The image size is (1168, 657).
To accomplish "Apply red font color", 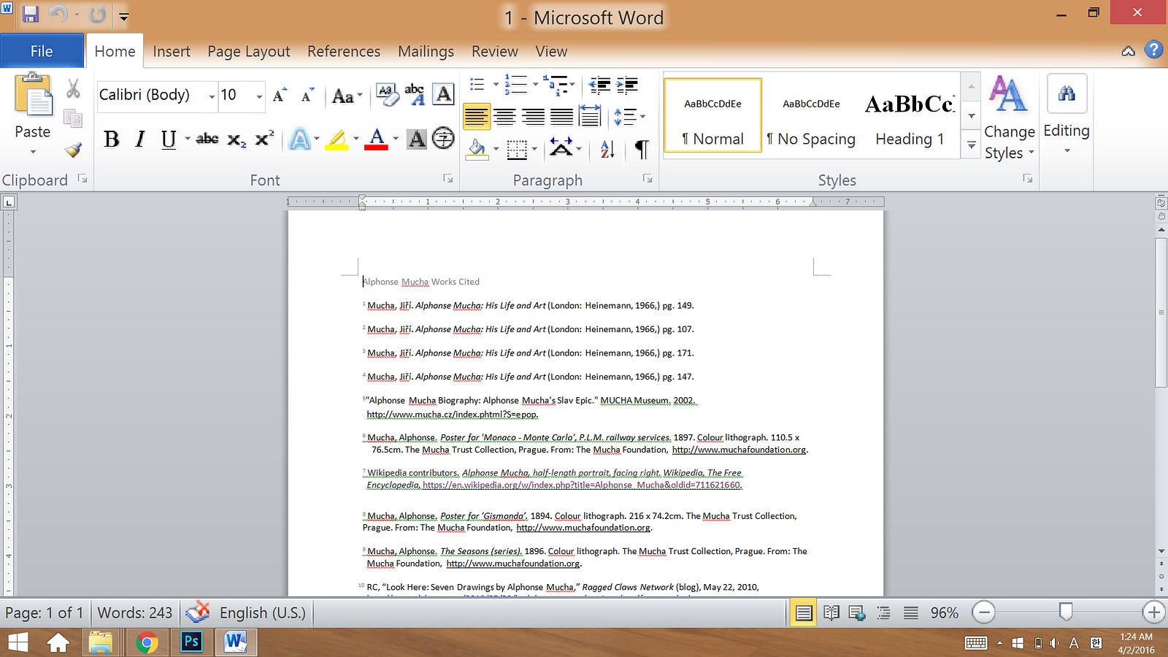I will click(376, 139).
